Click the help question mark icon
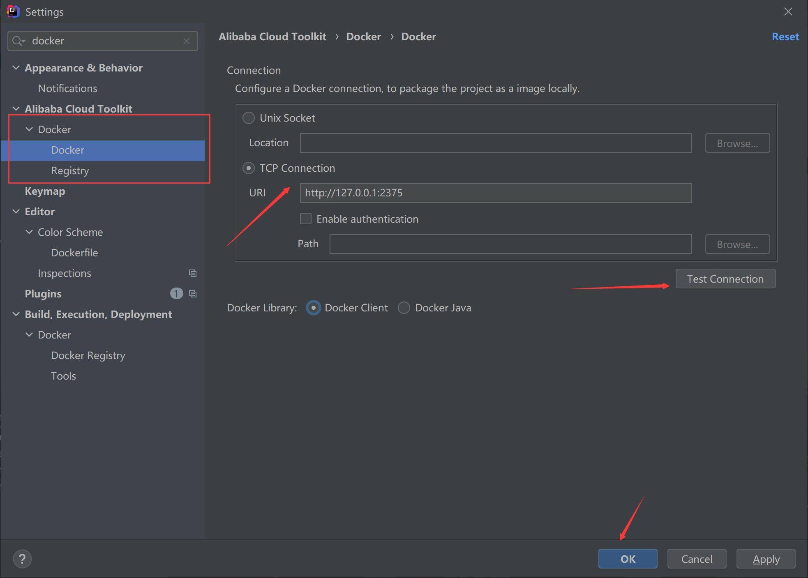The image size is (808, 578). (x=22, y=559)
